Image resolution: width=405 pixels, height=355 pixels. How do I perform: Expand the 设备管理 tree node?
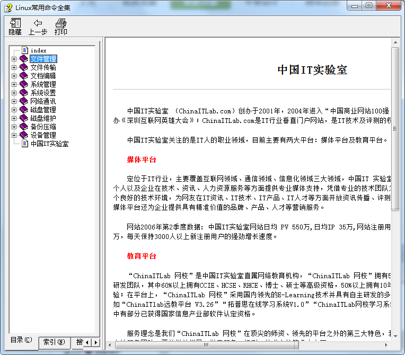click(14, 135)
